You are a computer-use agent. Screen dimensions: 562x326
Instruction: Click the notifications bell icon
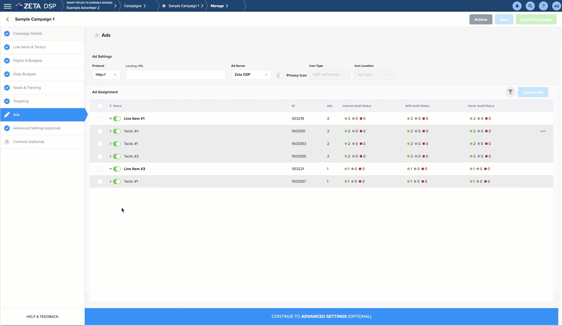pos(517,6)
